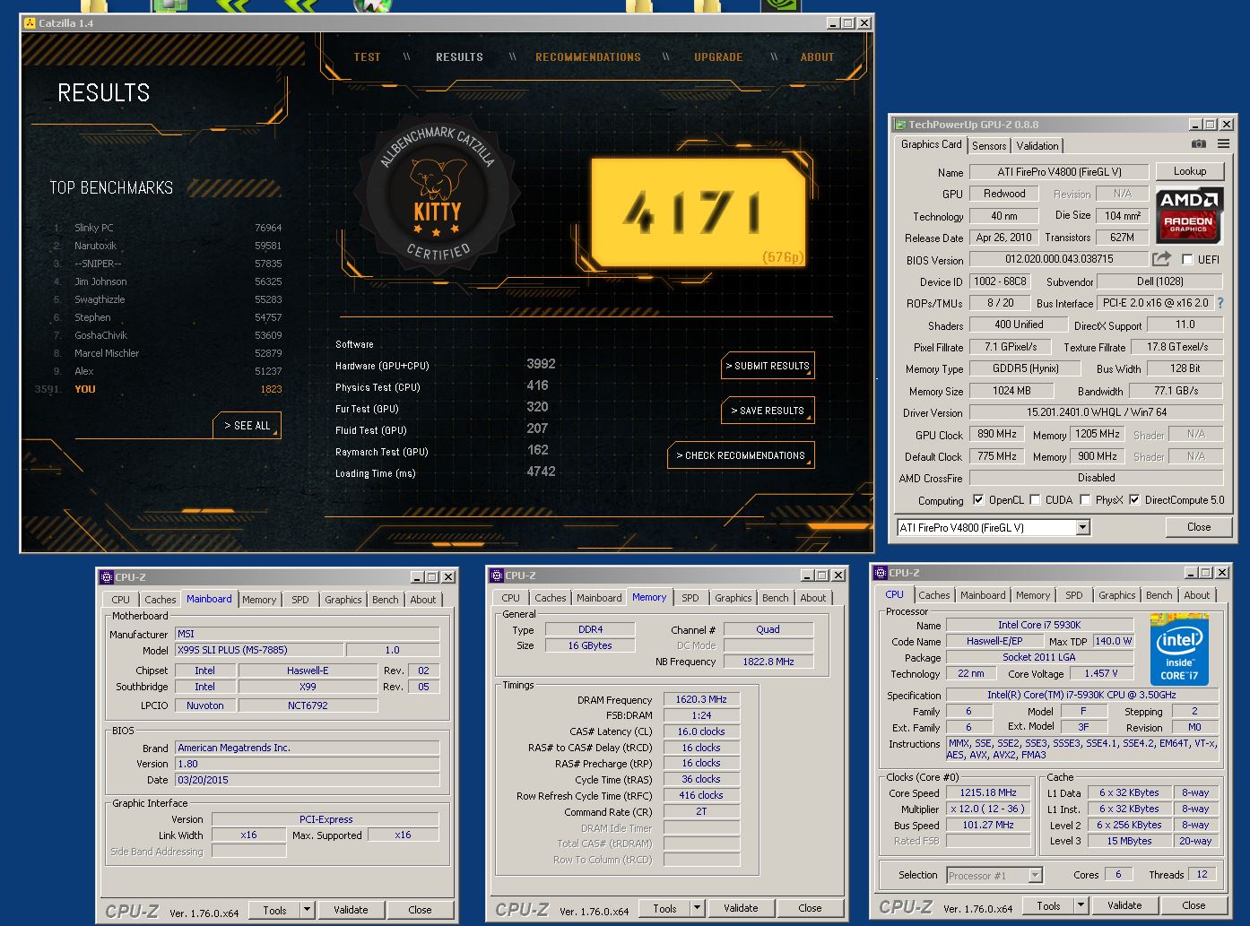Viewport: 1250px width, 926px height.
Task: Click the CAS# Latency 16.0 clocks value
Action: (x=701, y=731)
